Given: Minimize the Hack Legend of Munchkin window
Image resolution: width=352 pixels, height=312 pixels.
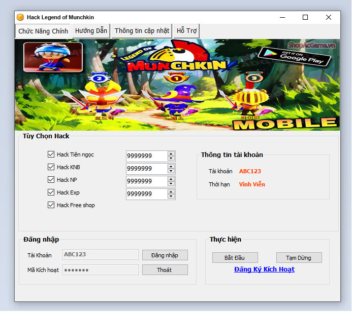Looking at the screenshot, I should click(x=282, y=17).
